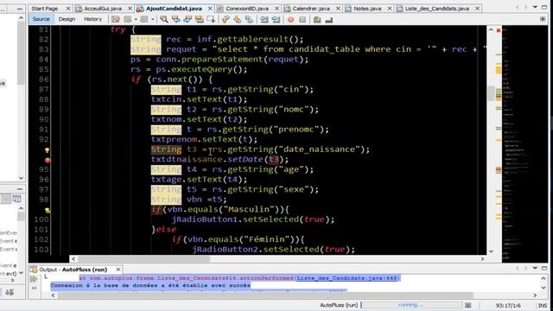
Task: Click the editor horizontal scrollbar thumb
Action: (144, 259)
